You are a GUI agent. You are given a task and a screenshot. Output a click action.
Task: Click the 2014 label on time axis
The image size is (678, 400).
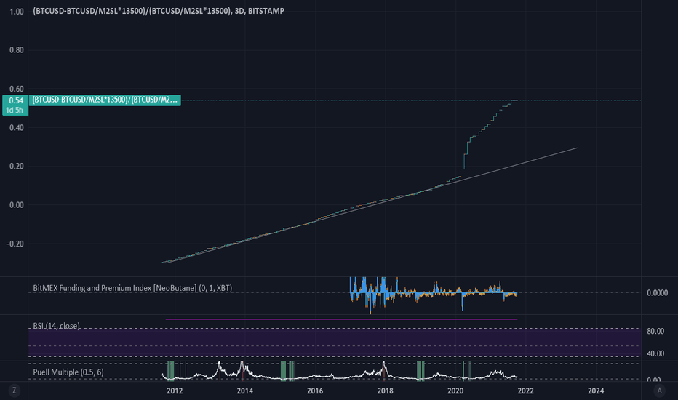click(244, 391)
